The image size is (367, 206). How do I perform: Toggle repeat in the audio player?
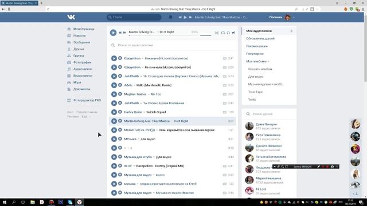[222, 33]
